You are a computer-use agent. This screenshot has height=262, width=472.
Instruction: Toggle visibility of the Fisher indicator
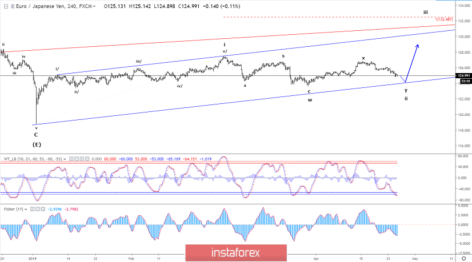(32, 209)
